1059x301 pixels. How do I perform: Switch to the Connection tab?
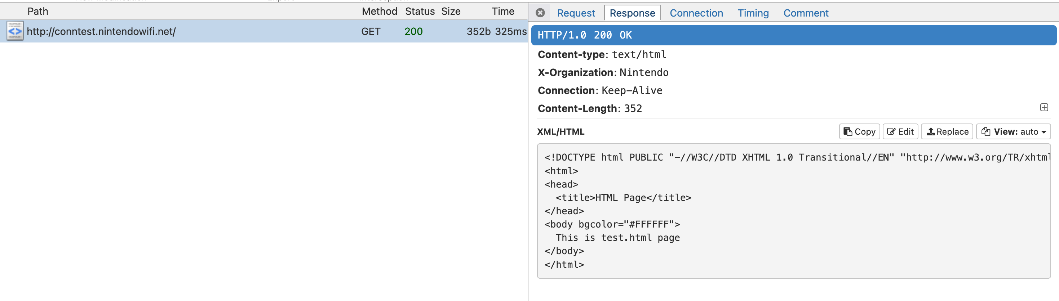[696, 13]
